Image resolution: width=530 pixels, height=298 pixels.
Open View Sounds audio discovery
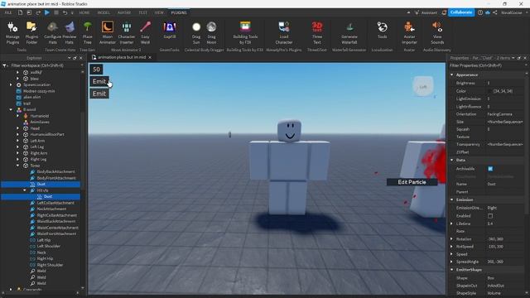point(437,33)
